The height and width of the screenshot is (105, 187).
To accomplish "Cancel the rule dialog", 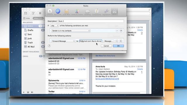I will (x=106, y=46).
